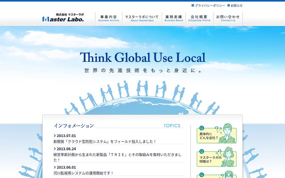Click the man illustration on 具体的にどんな会社？
Viewport: 285px width, 178px height.
coord(227,133)
